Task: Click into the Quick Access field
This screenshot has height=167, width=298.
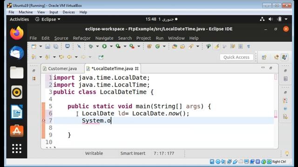Action: (237, 57)
